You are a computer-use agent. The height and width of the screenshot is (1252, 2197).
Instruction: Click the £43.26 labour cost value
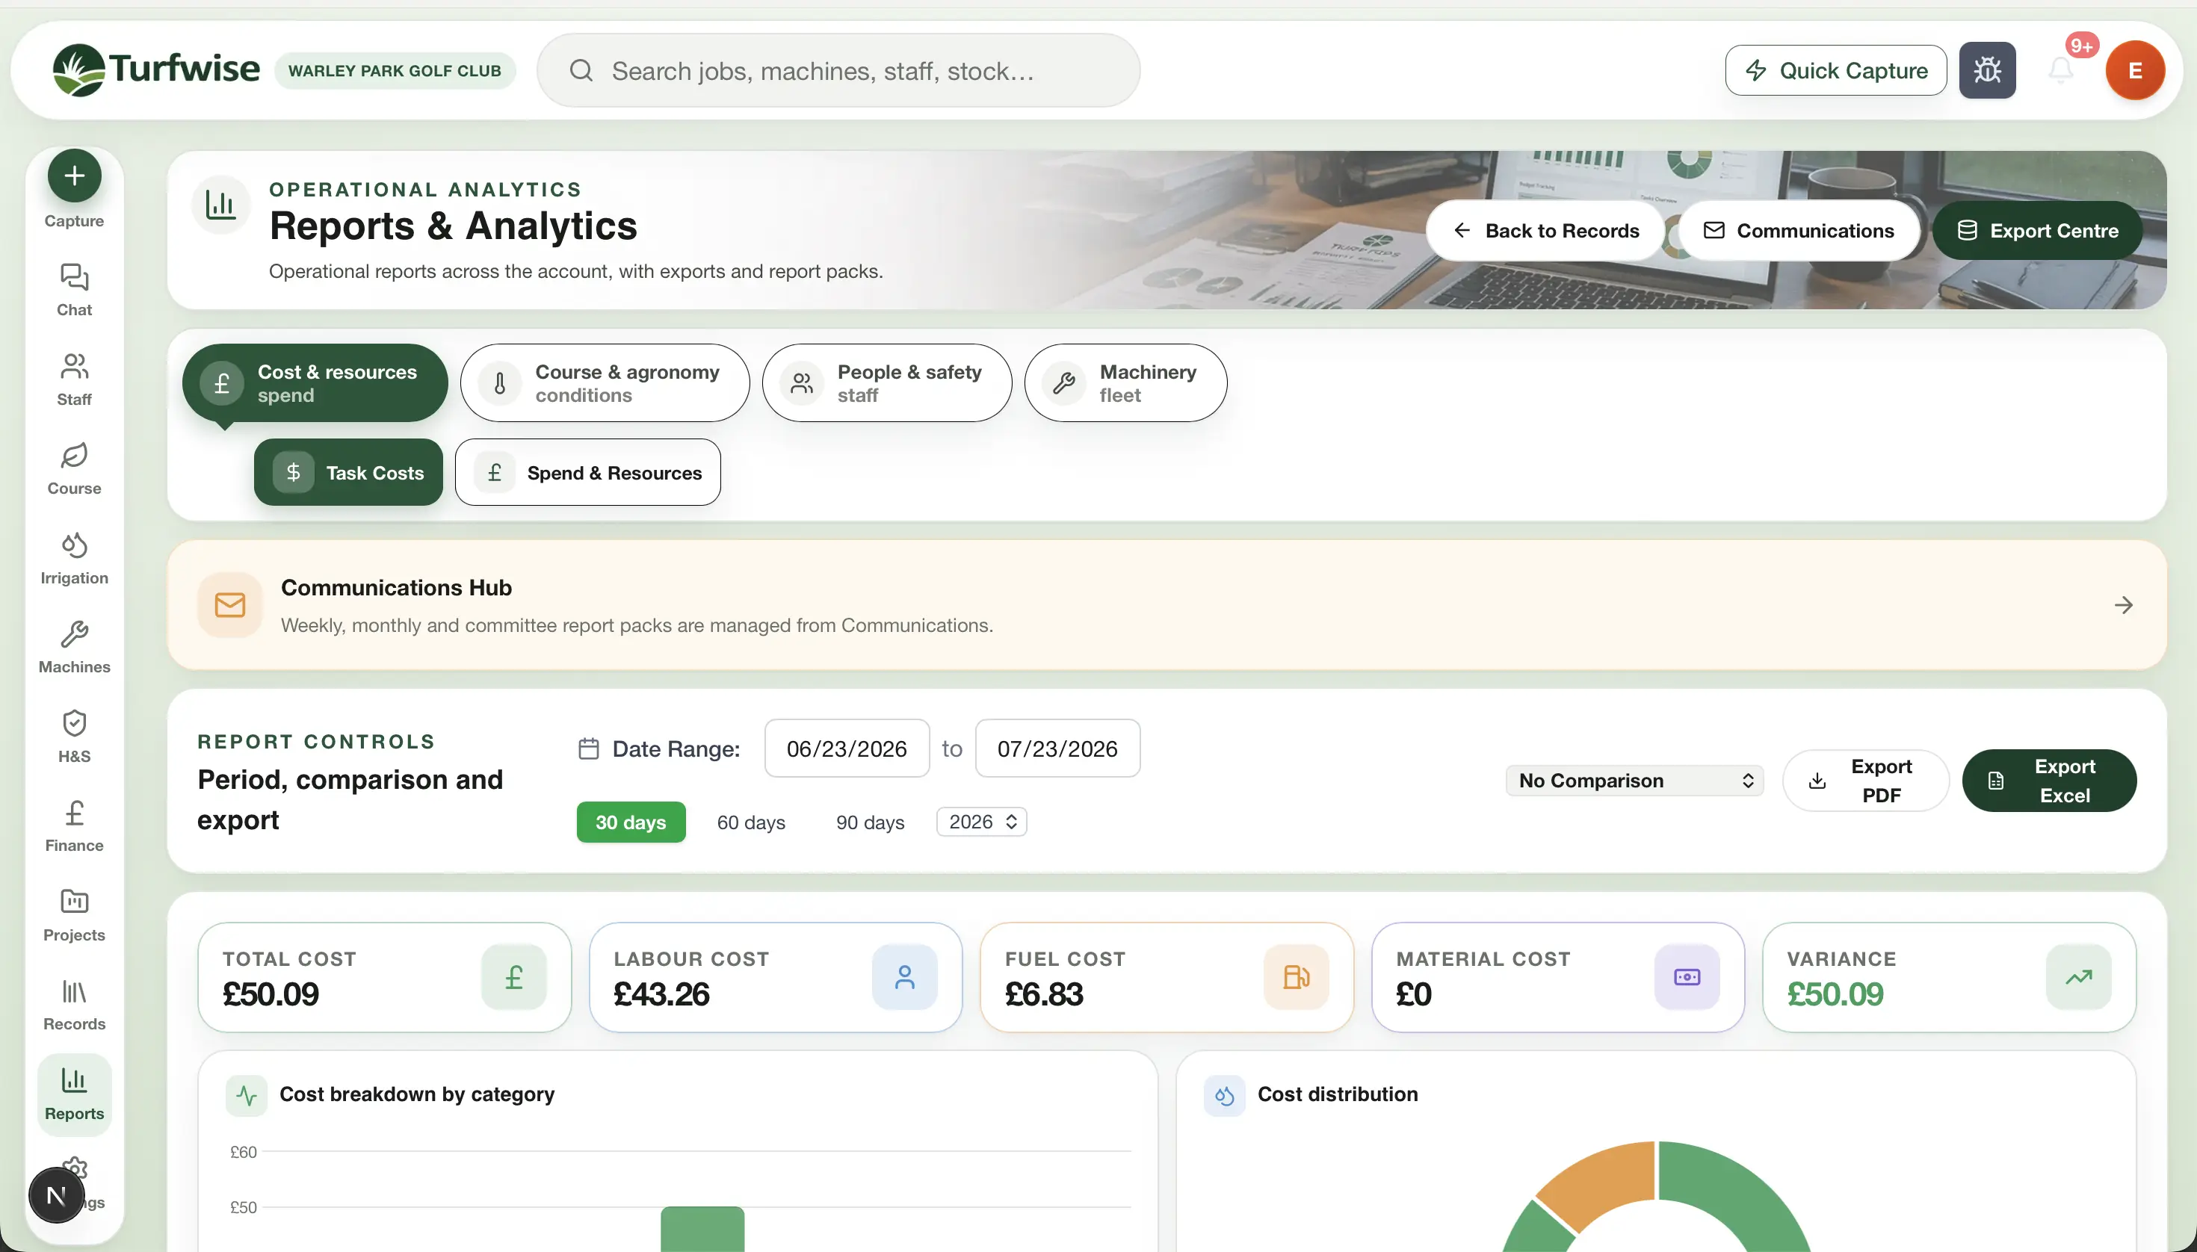coord(661,994)
